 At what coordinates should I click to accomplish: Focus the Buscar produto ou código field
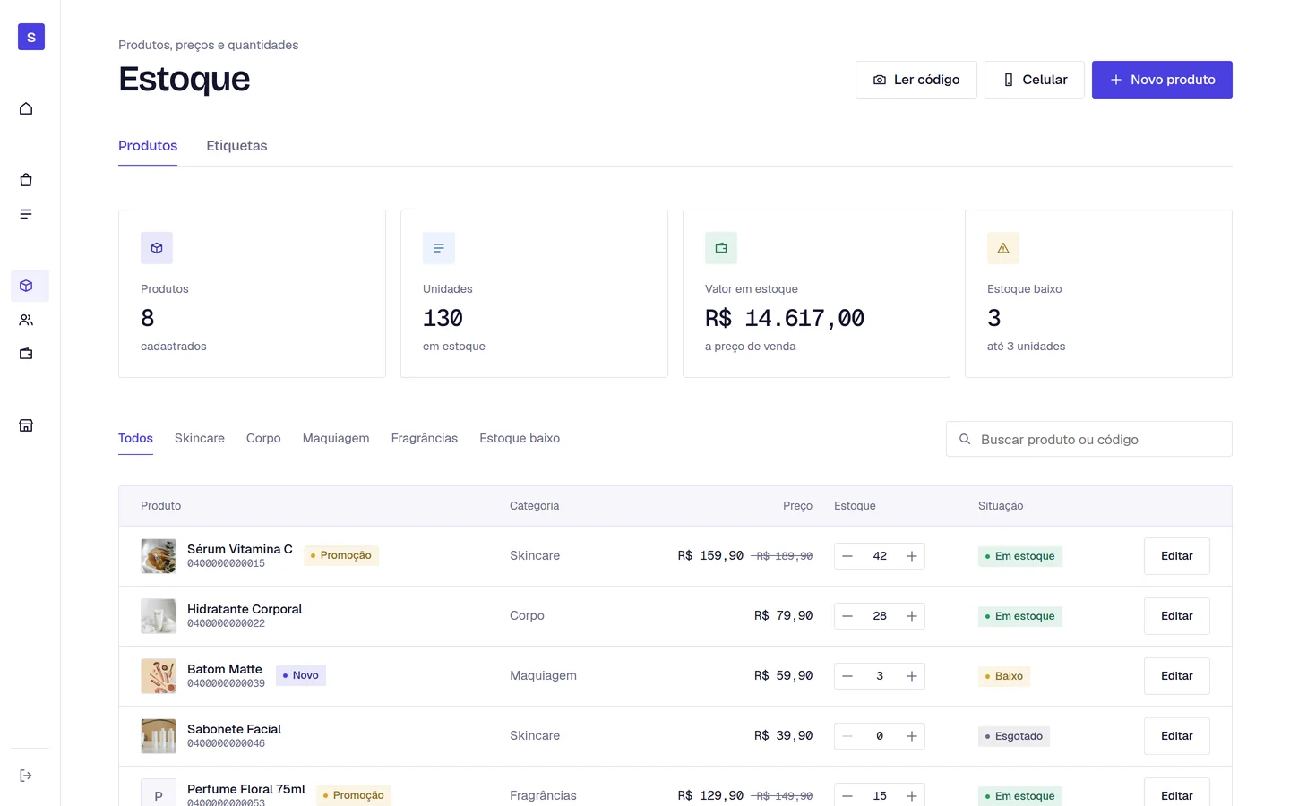point(1089,439)
